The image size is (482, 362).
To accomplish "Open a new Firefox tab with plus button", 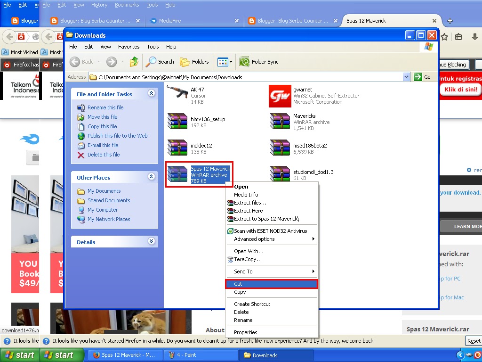I will pyautogui.click(x=450, y=21).
